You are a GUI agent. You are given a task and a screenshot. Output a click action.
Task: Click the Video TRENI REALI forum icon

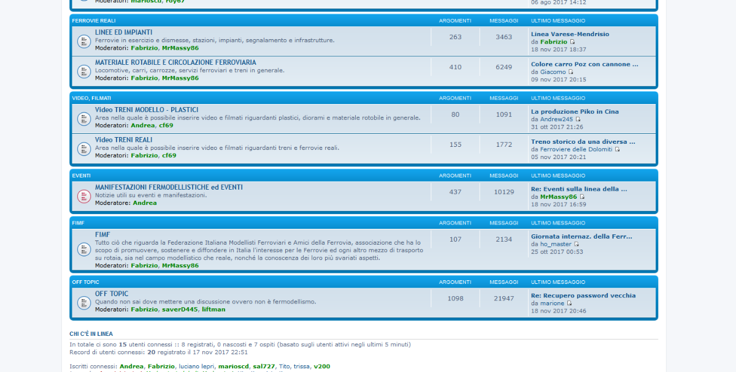coord(84,149)
